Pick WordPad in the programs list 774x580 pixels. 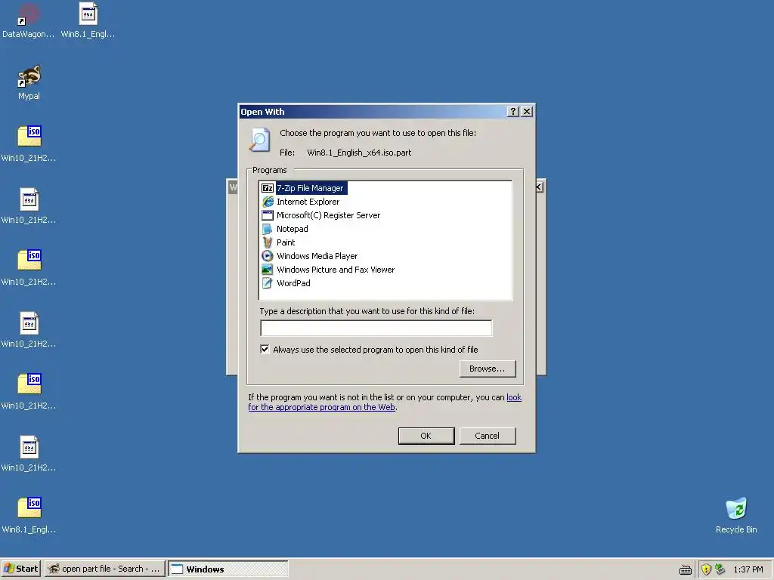point(286,283)
